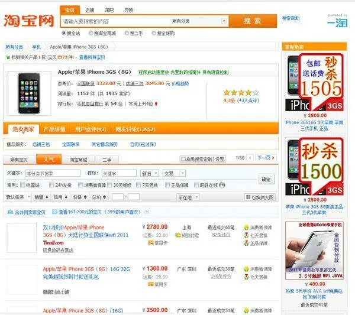
Task: Open the 网友讨论(13957) tab
Action: (x=135, y=129)
